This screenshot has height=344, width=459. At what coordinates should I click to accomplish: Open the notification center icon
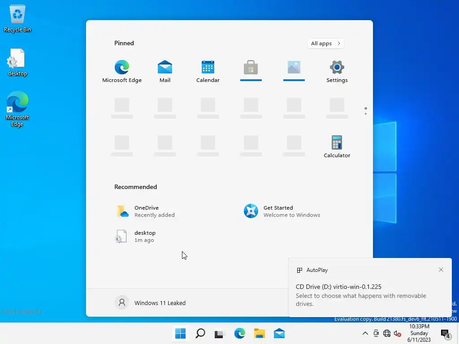tap(446, 333)
